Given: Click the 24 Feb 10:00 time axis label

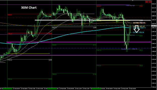Looking at the screenshot, I should [x=117, y=88].
